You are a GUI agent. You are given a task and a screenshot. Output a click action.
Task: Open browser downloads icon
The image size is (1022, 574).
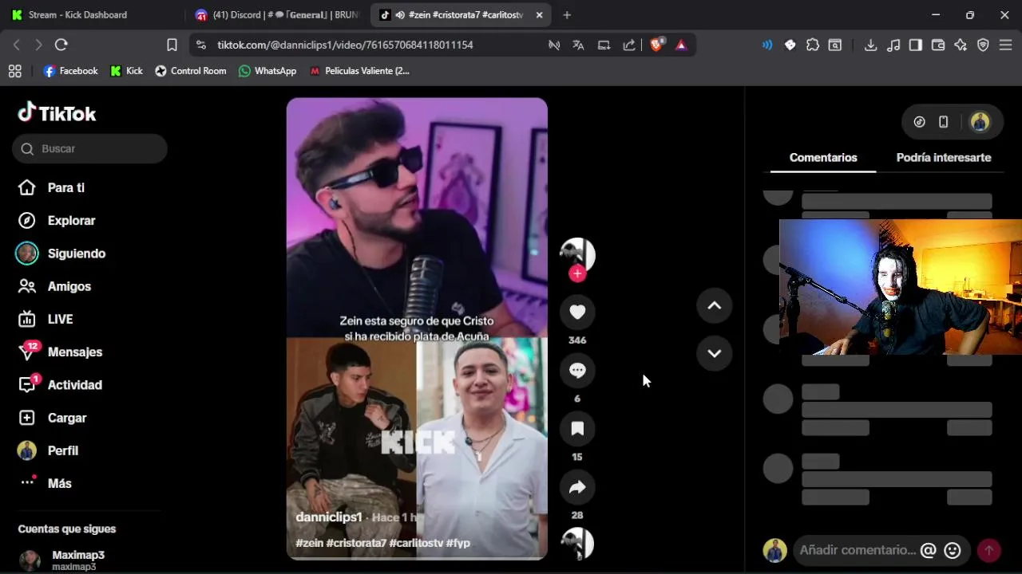(871, 45)
